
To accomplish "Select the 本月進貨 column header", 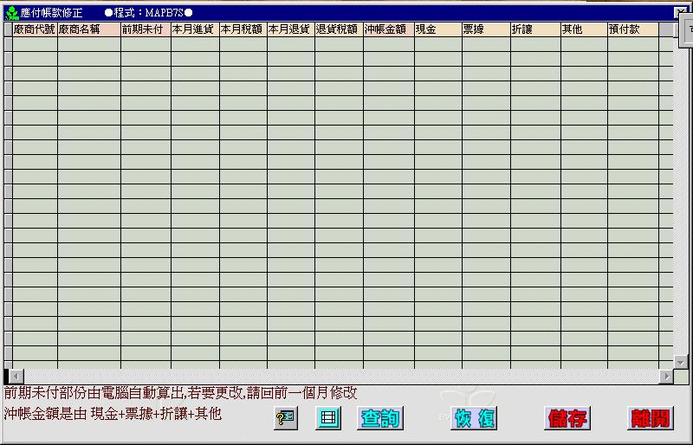I will tap(194, 29).
